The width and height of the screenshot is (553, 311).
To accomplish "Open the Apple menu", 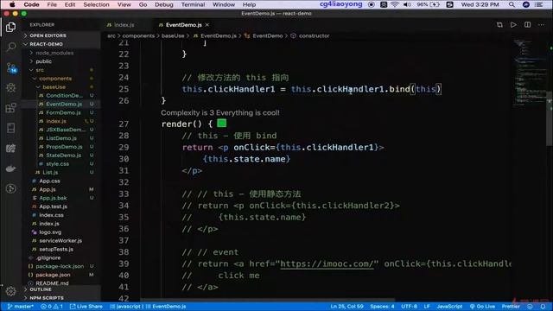I will [12, 4].
